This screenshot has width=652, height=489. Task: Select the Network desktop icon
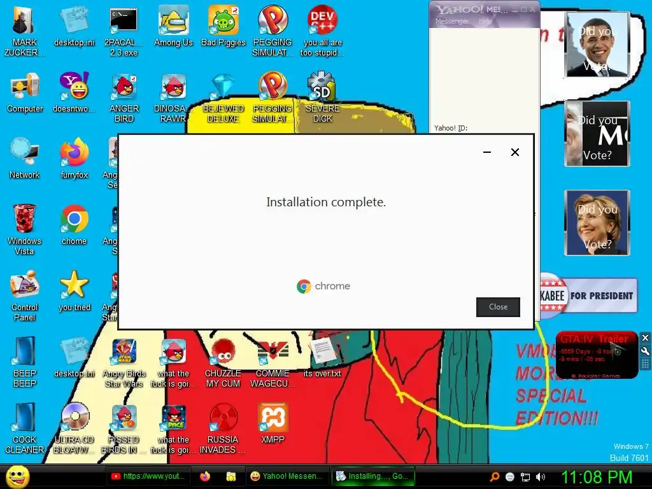pyautogui.click(x=25, y=159)
